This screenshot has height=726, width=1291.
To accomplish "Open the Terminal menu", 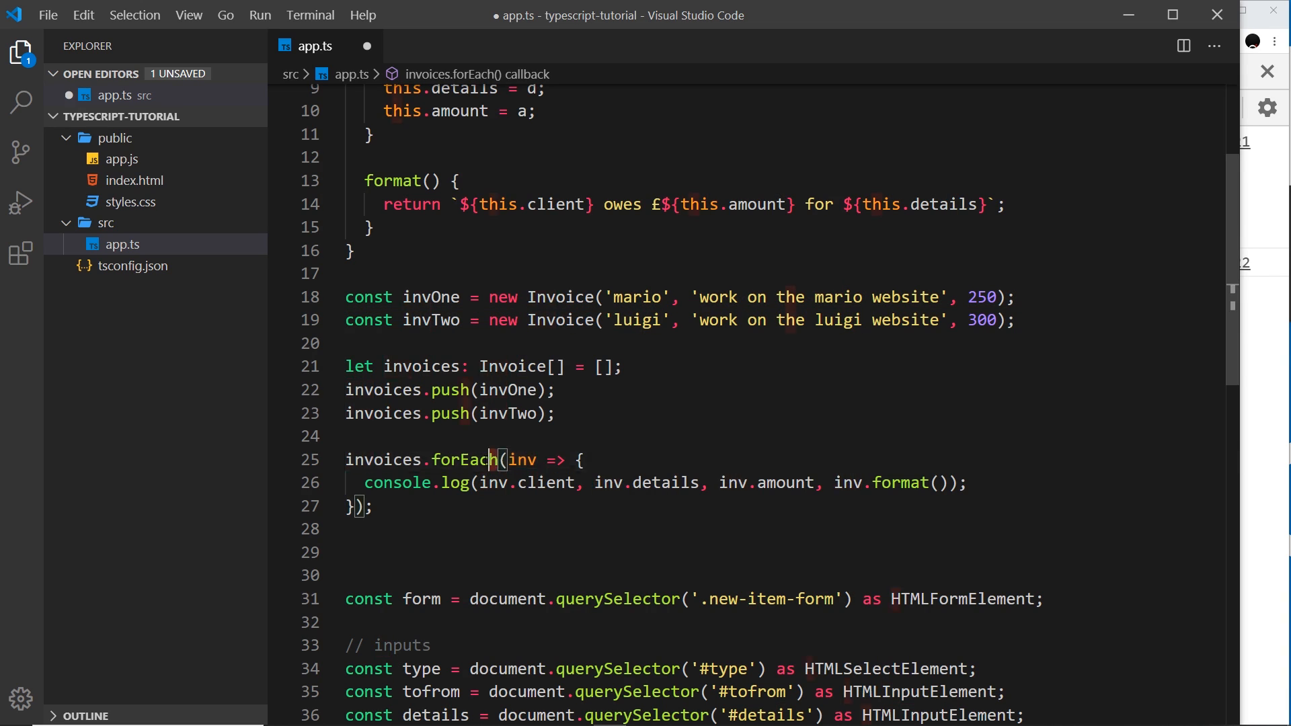I will point(311,15).
